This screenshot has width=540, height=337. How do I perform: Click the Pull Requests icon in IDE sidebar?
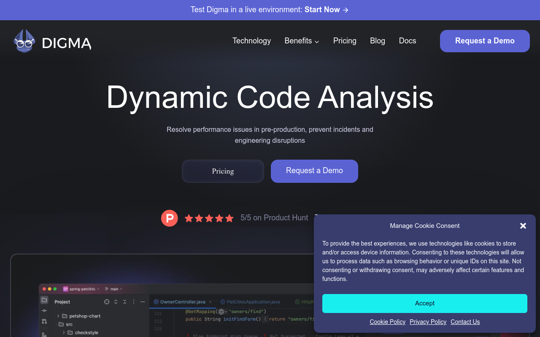point(44,321)
